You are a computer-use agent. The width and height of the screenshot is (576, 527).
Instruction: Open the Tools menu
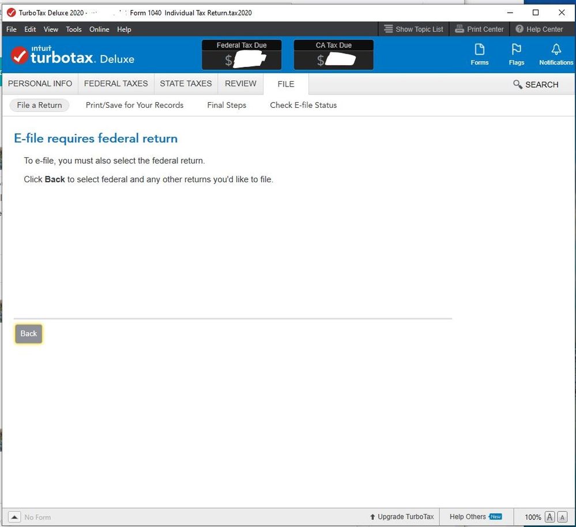(73, 29)
